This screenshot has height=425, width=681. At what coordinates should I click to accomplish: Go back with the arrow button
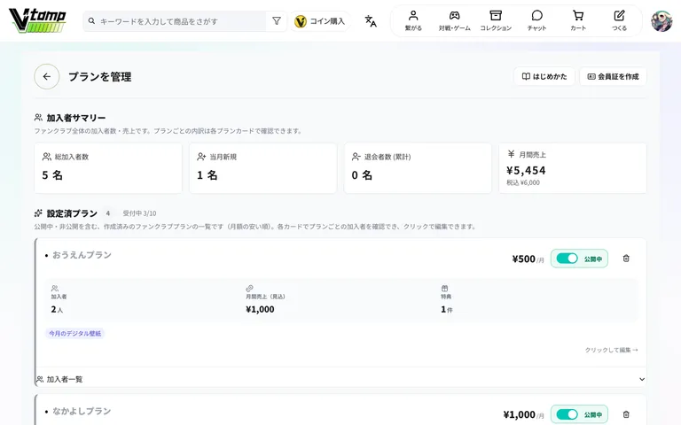[x=47, y=77]
